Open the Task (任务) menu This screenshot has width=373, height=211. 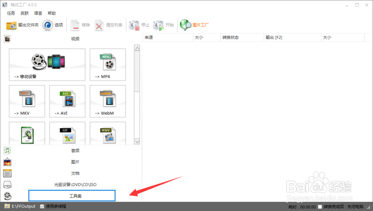(11, 13)
